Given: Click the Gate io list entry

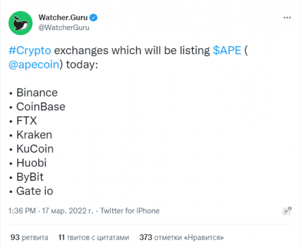Looking at the screenshot, I should 35,191.
